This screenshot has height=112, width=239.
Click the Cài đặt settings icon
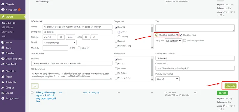pos(3,93)
